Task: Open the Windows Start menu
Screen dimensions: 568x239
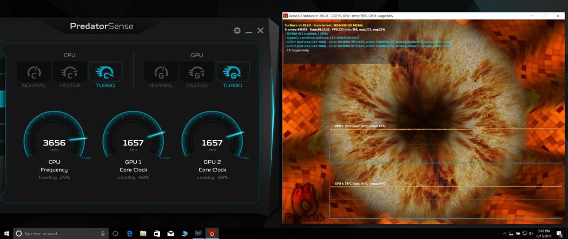Action: (7, 233)
